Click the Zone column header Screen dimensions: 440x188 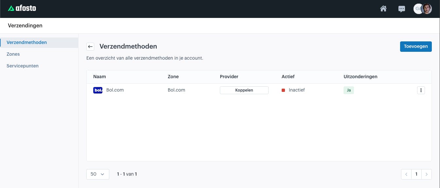pyautogui.click(x=173, y=77)
